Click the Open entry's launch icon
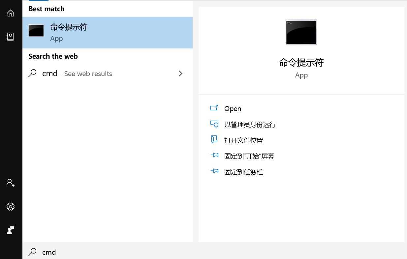The height and width of the screenshot is (259, 407). (x=215, y=108)
